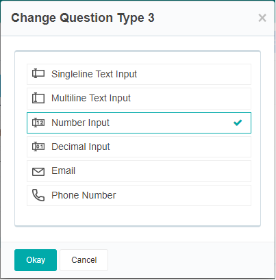The image size is (276, 280).
Task: Click the Decimal Input icon
Action: (x=38, y=147)
